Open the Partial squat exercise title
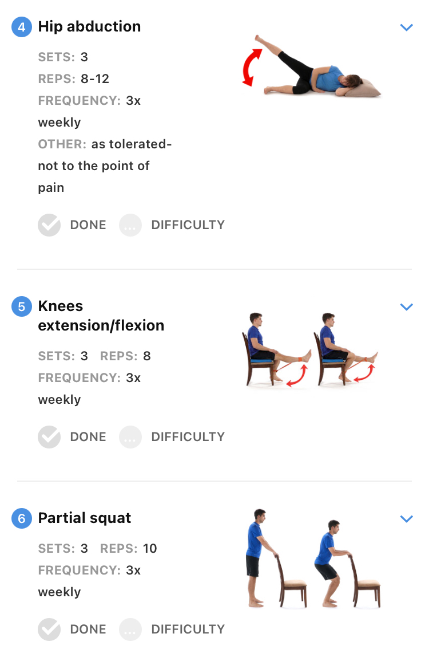 tap(85, 518)
